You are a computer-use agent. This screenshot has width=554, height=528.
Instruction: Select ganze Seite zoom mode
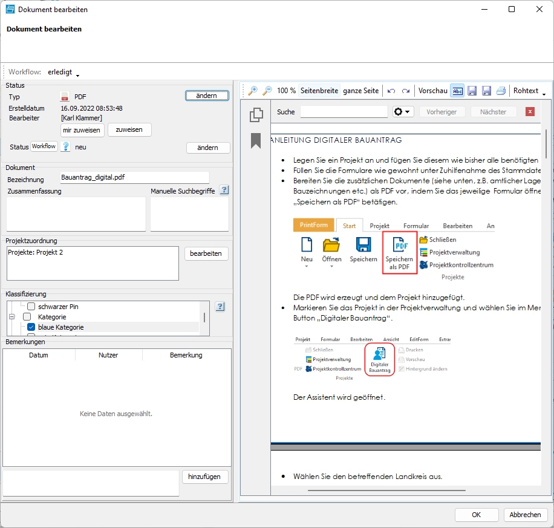click(x=360, y=91)
